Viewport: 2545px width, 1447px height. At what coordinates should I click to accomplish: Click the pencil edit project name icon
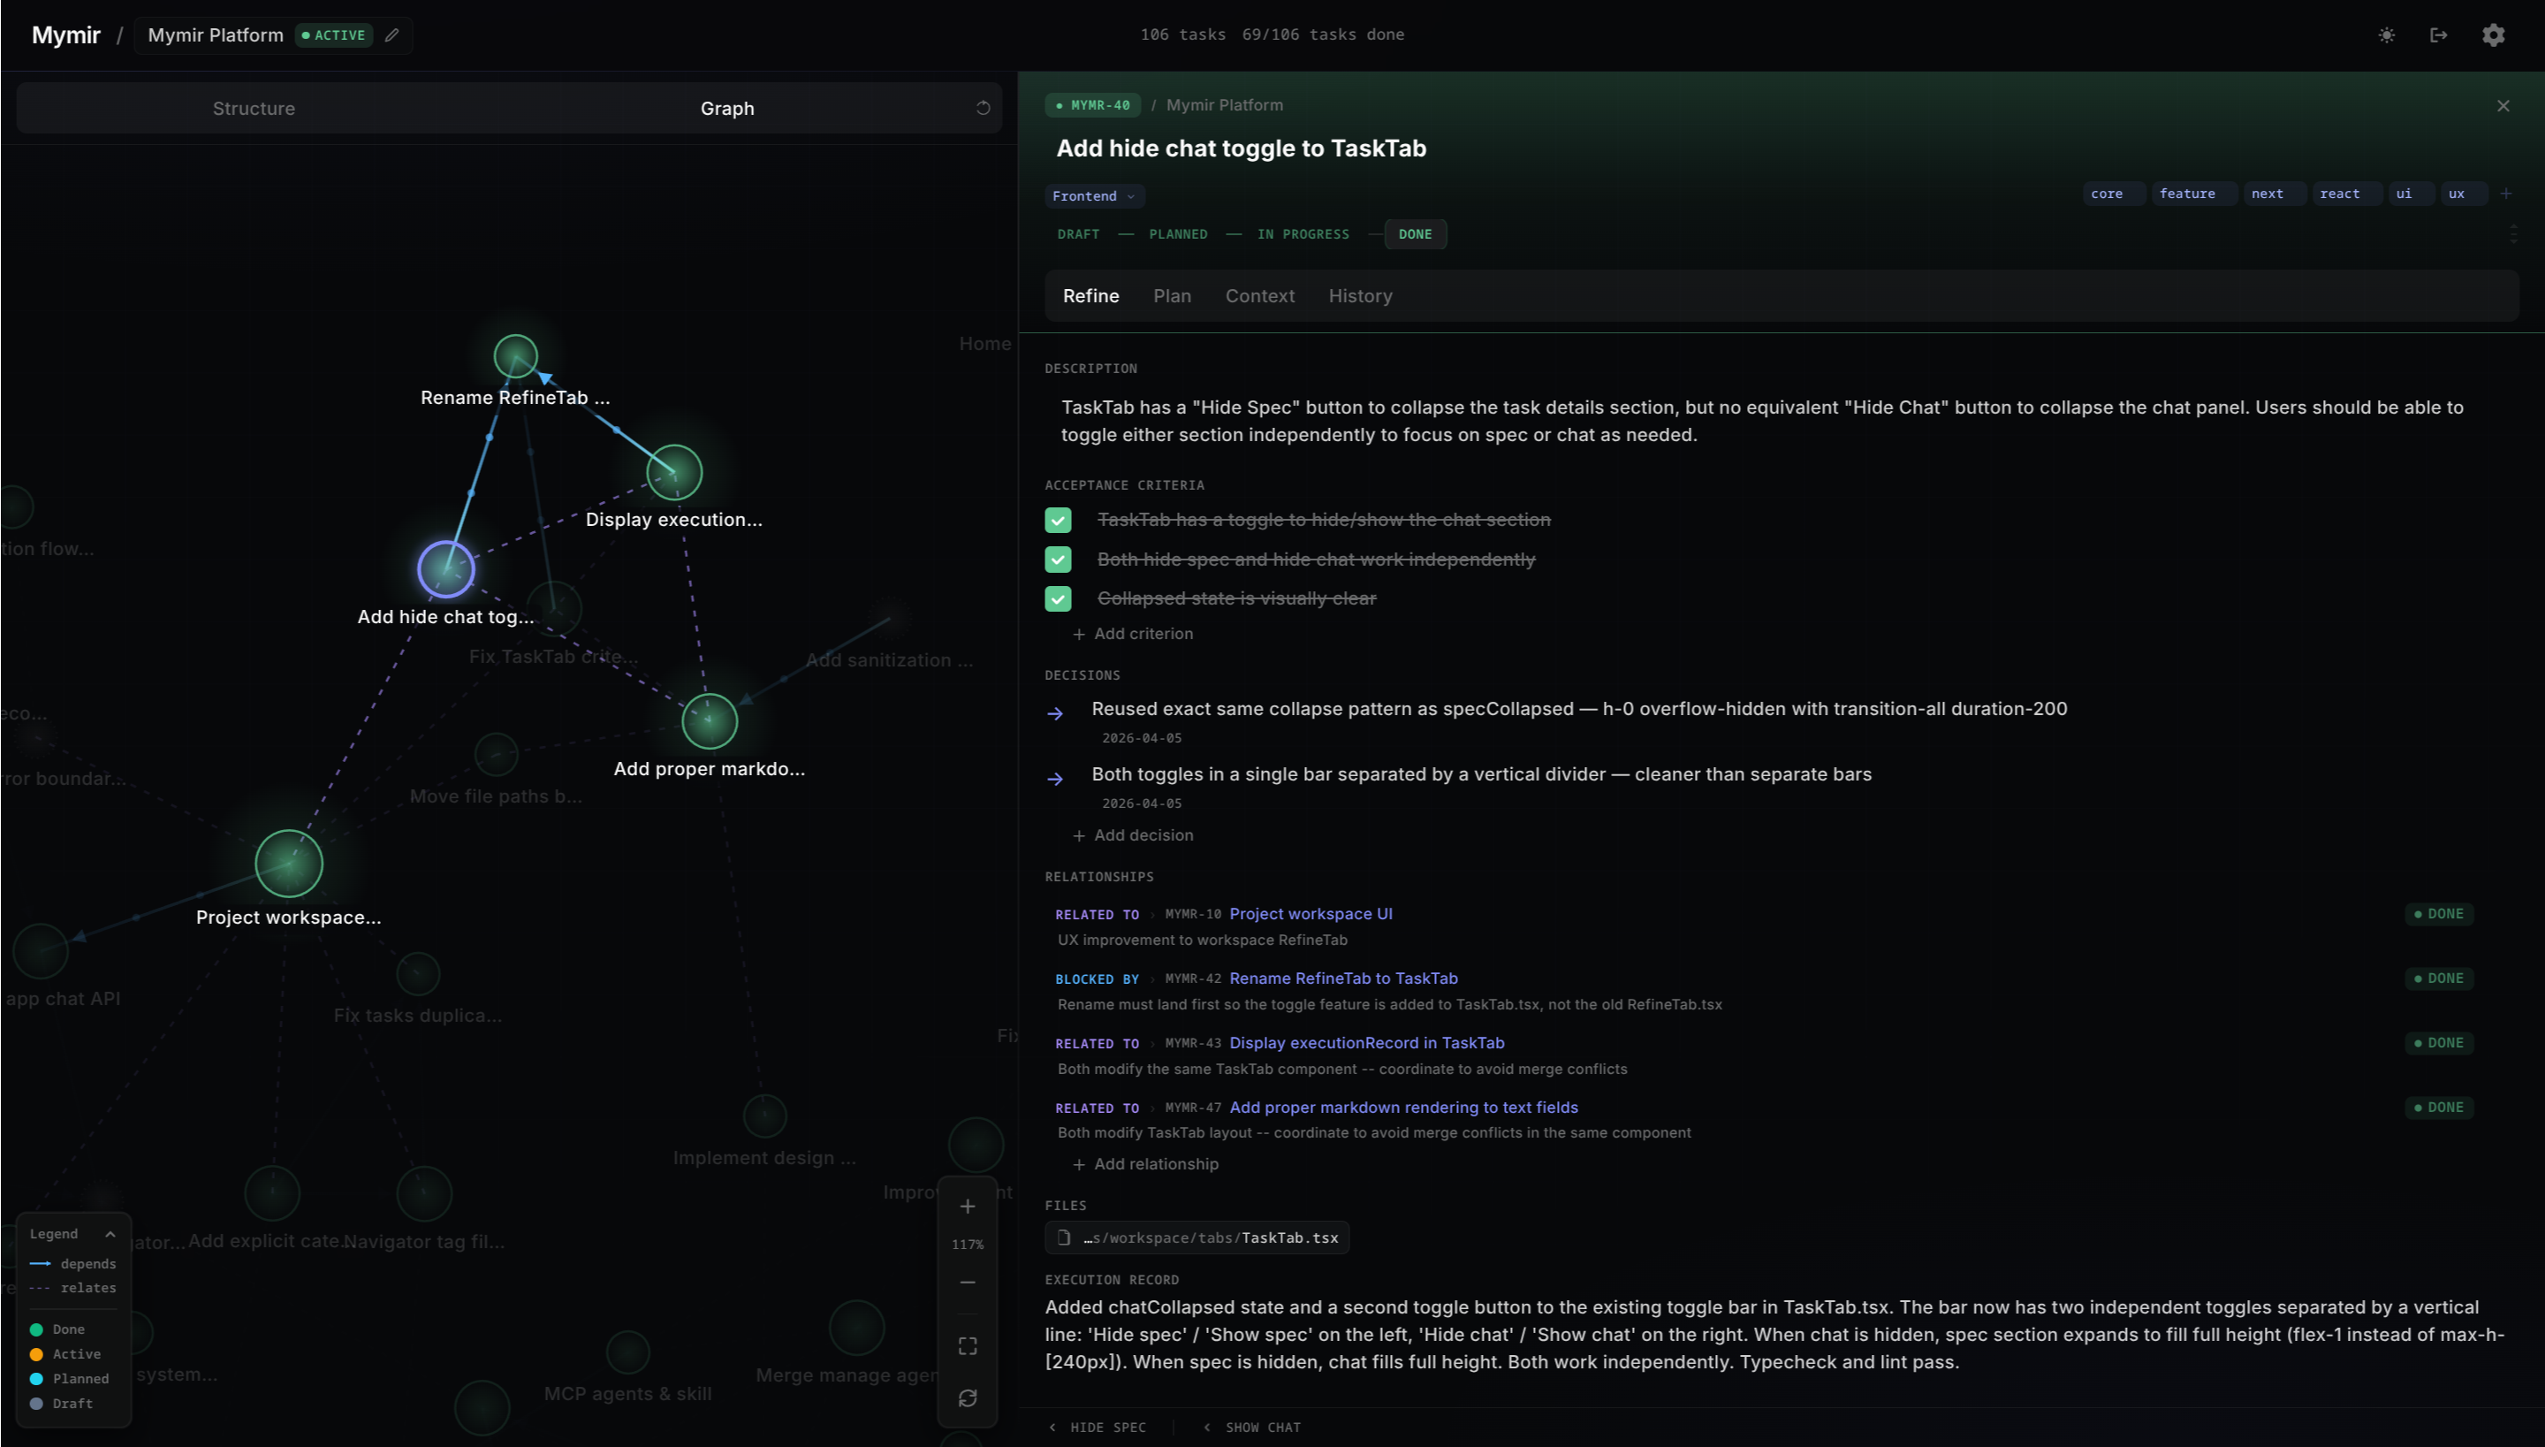[392, 34]
